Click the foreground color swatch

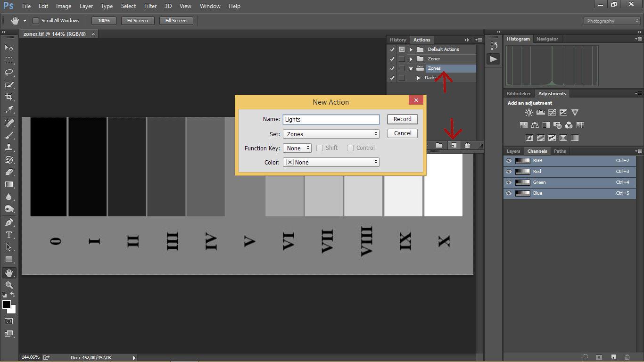pos(7,304)
